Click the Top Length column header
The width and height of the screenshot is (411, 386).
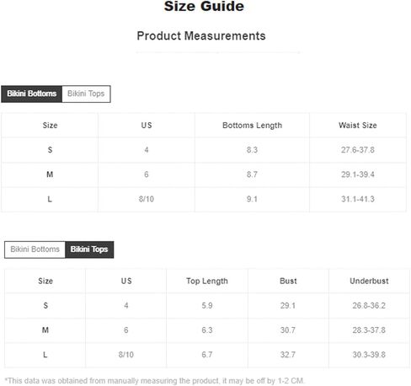point(207,281)
